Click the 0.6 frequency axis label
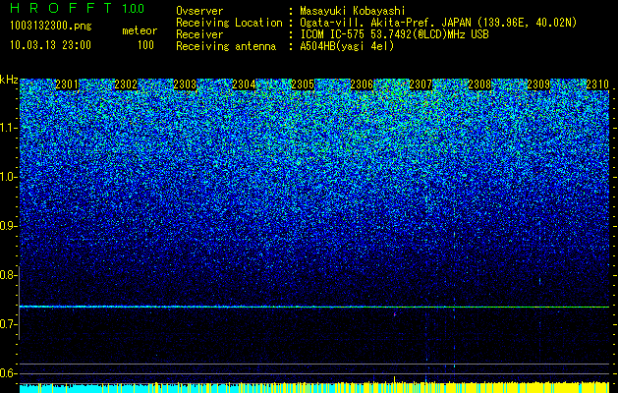Viewport: 618px width, 393px height. (8, 373)
